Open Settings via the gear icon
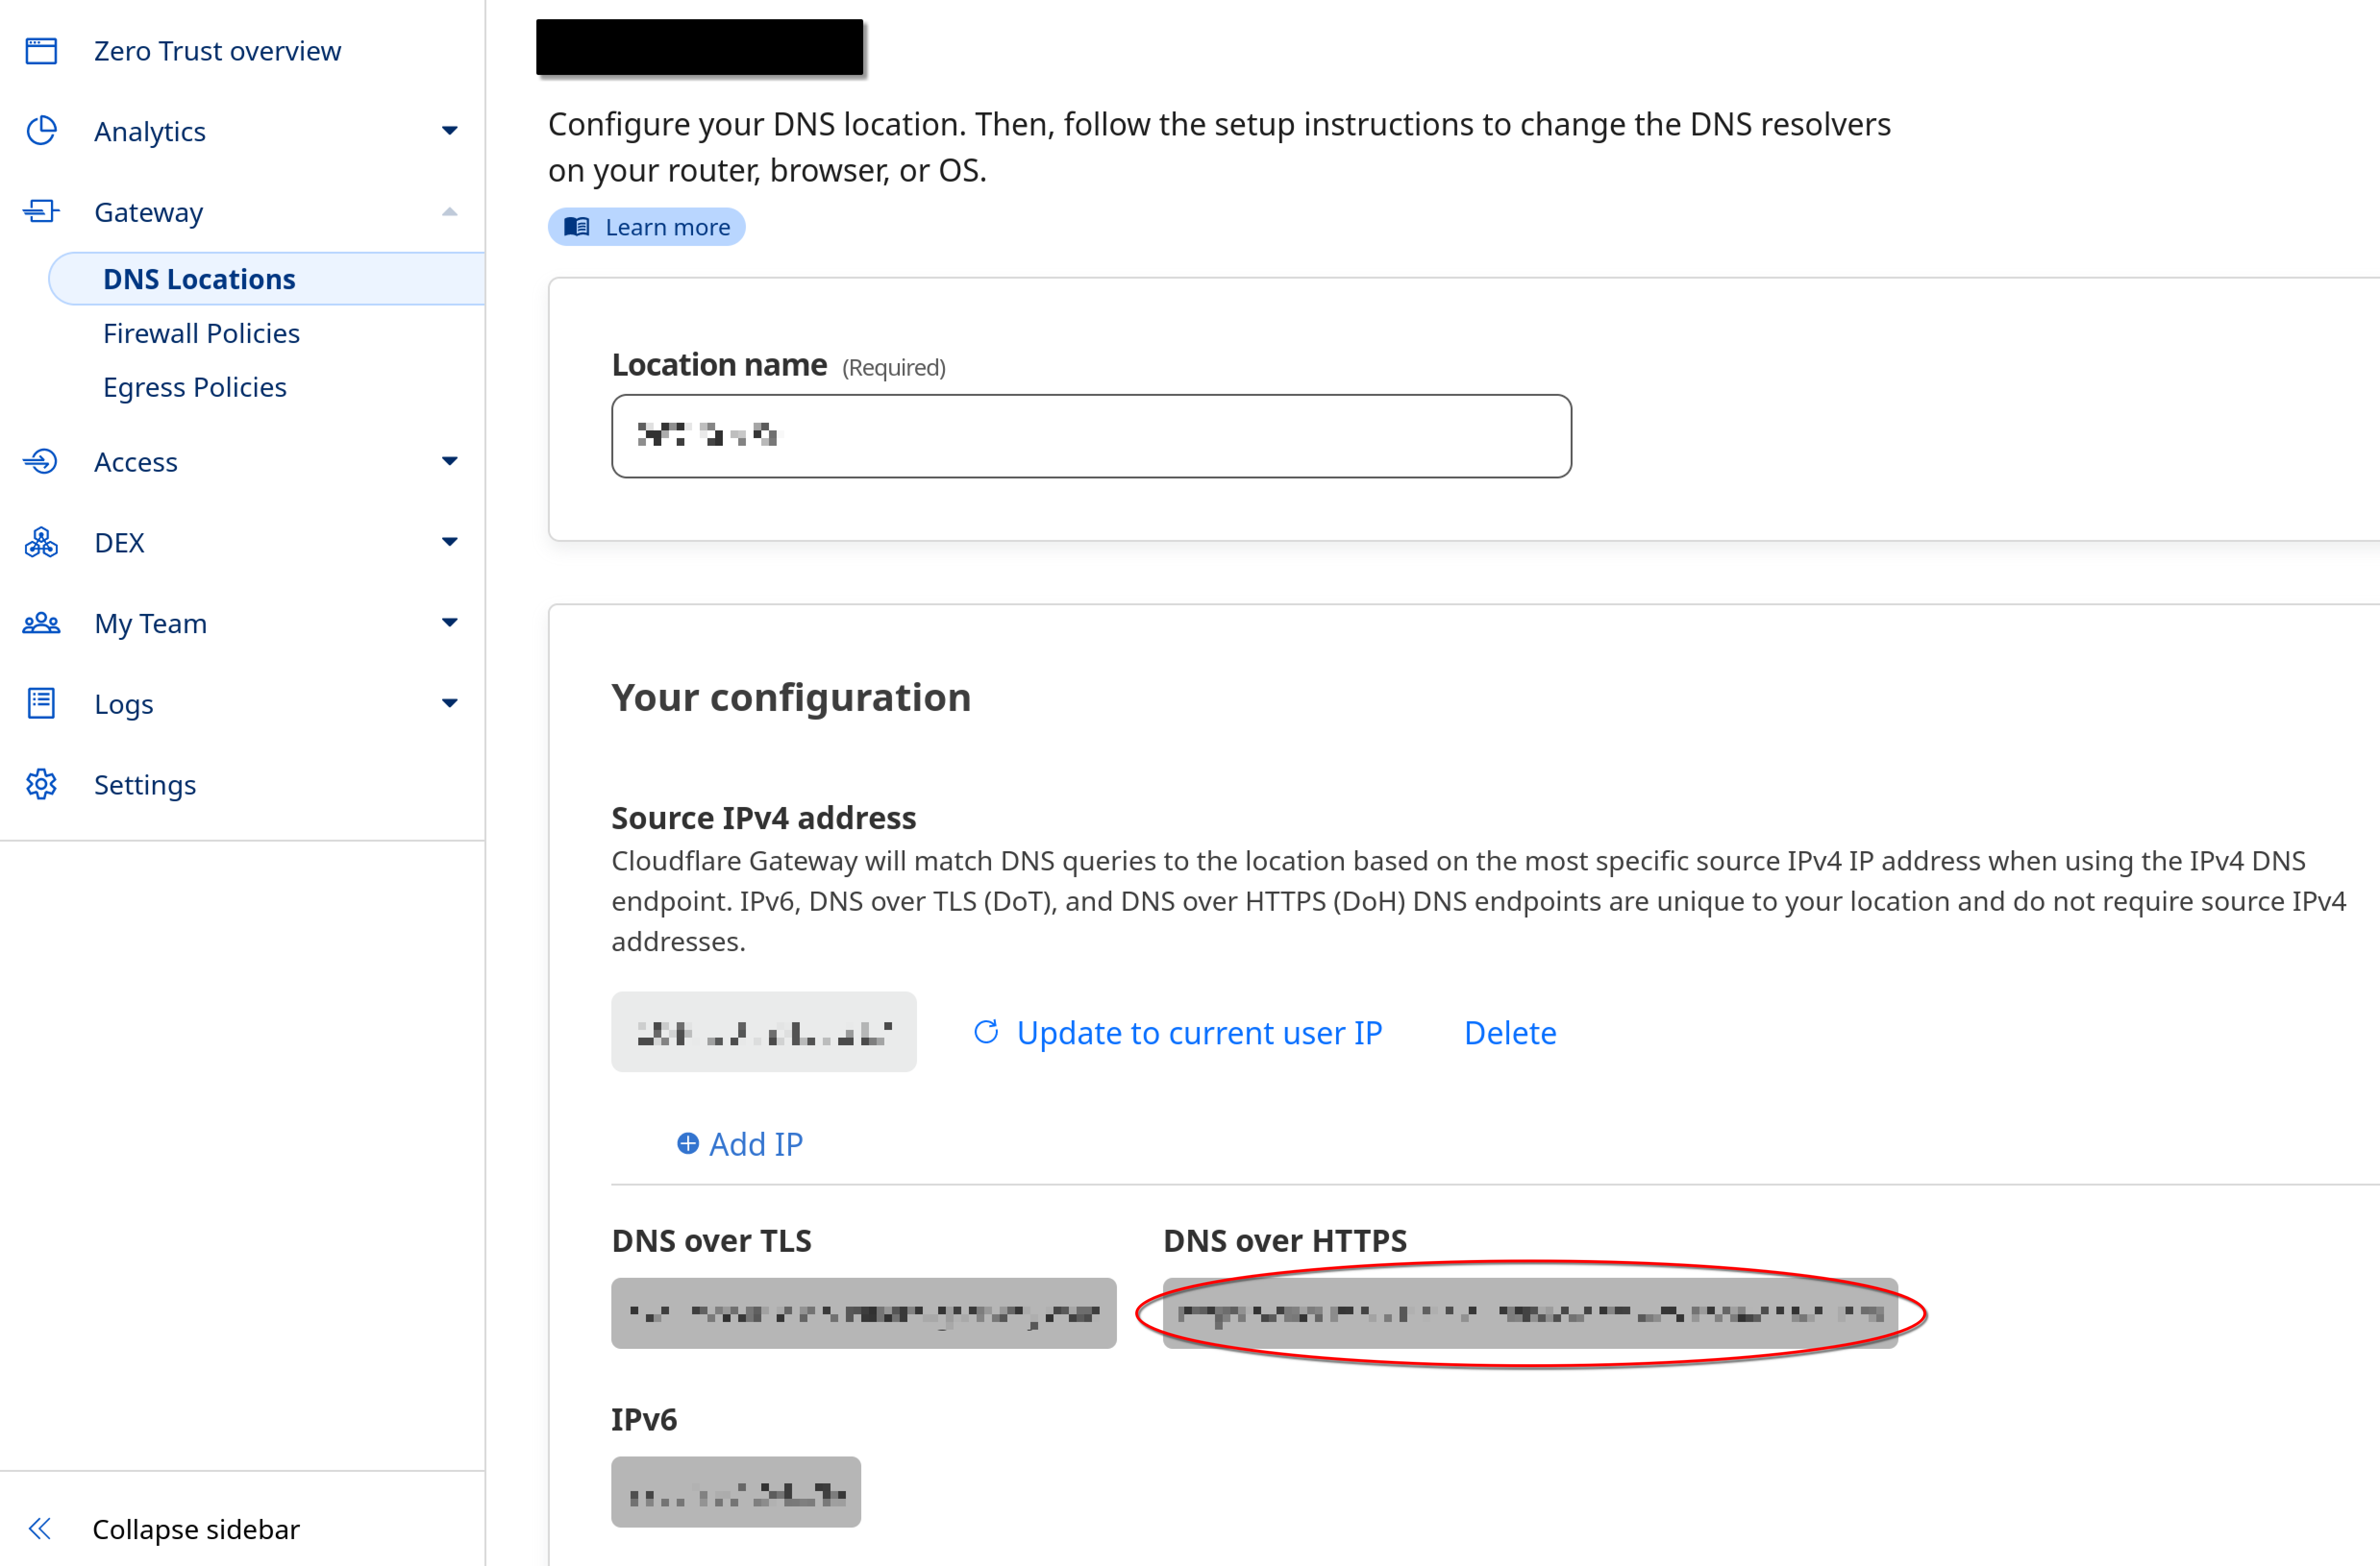Screen dimensions: 2380x1566 pyautogui.click(x=41, y=783)
